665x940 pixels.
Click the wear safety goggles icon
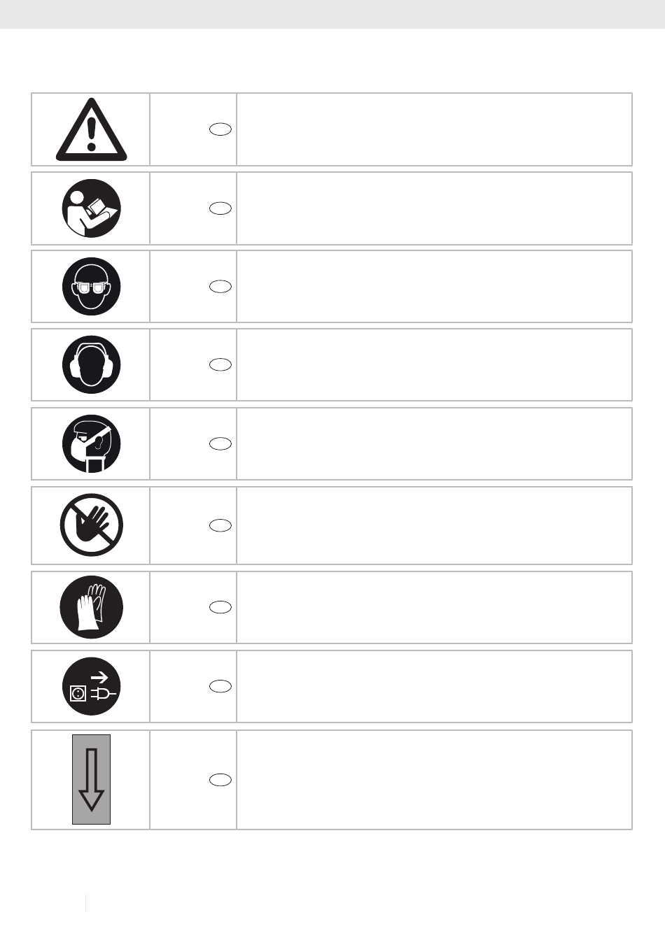coord(91,287)
